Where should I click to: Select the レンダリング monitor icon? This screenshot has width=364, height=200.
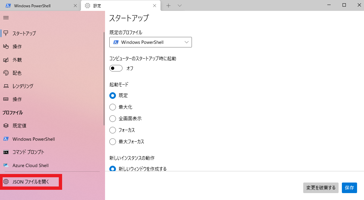click(x=6, y=86)
